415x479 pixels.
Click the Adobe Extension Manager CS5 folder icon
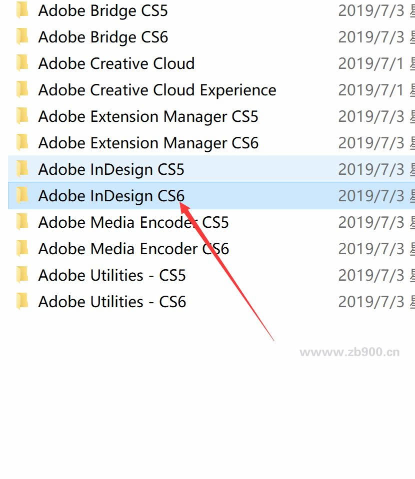(x=22, y=116)
